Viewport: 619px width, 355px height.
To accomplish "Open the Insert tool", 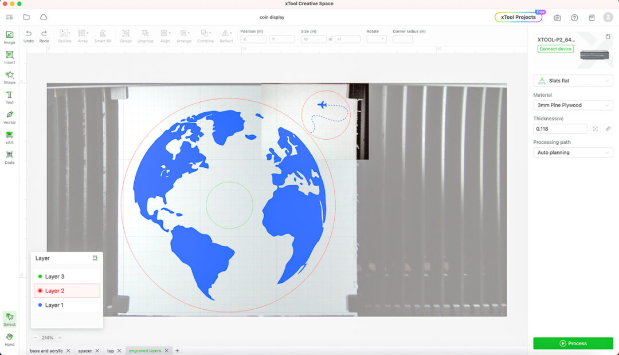I will (x=10, y=57).
